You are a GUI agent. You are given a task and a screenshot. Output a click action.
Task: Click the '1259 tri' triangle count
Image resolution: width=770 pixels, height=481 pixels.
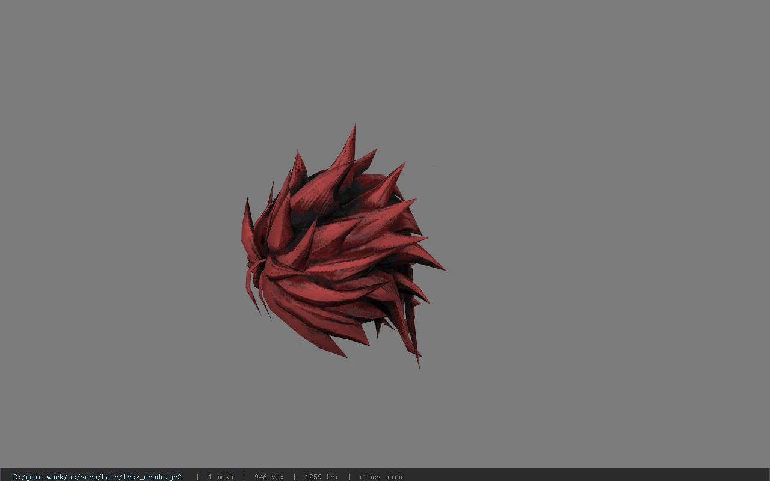point(321,477)
